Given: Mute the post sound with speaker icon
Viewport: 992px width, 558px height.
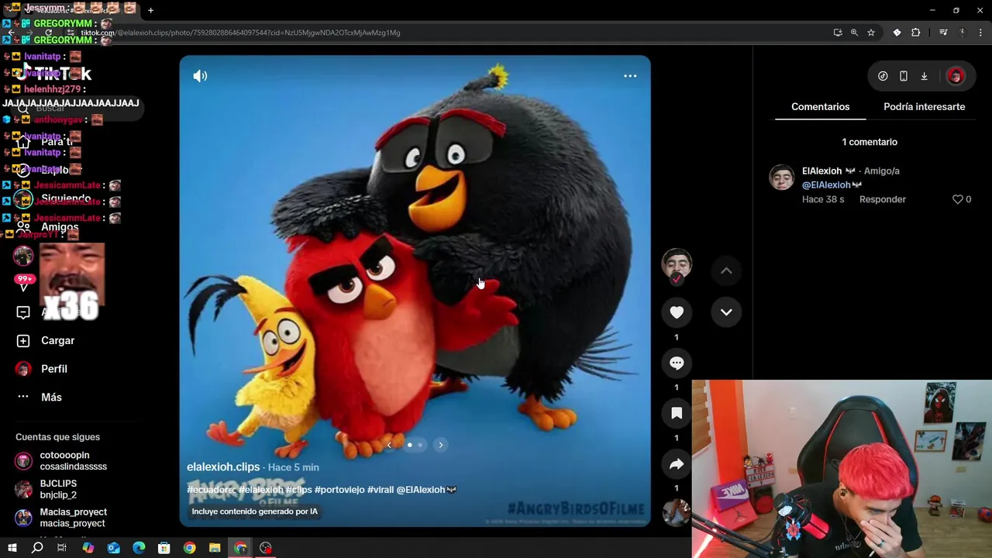Looking at the screenshot, I should point(200,76).
